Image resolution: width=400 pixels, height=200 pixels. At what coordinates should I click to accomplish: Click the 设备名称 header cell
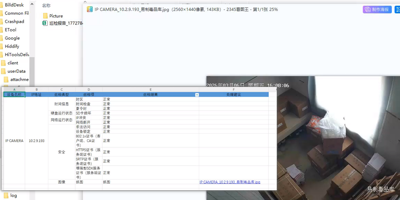click(14, 94)
